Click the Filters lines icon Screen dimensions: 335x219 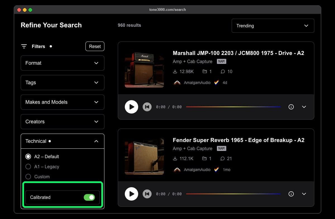tap(24, 46)
